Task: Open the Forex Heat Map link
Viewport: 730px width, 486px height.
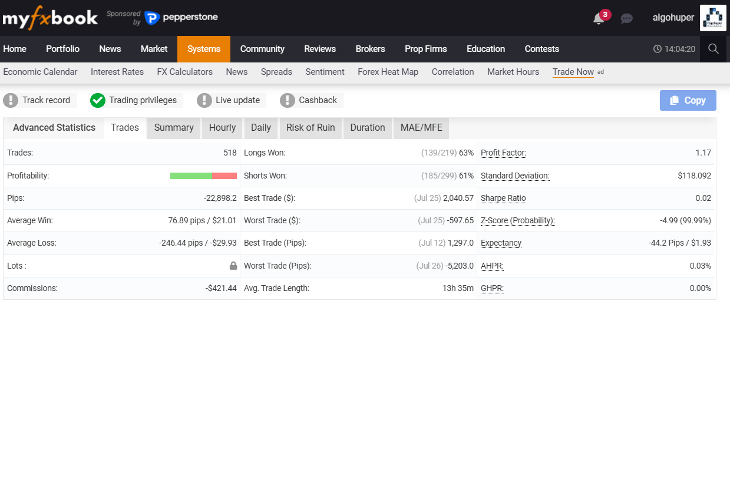Action: (388, 72)
